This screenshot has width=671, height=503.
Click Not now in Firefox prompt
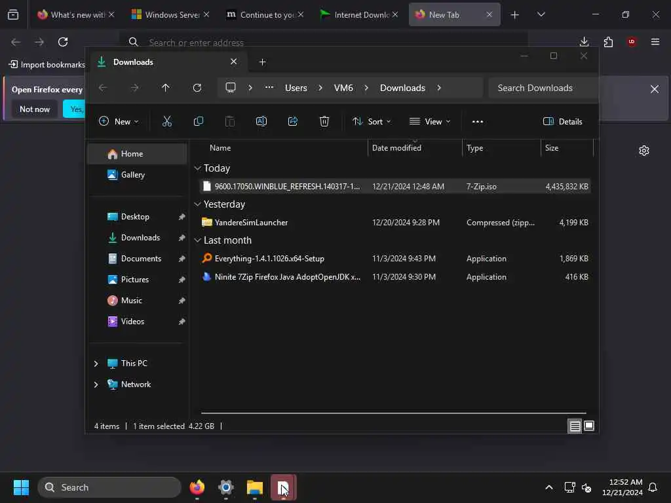(x=35, y=109)
